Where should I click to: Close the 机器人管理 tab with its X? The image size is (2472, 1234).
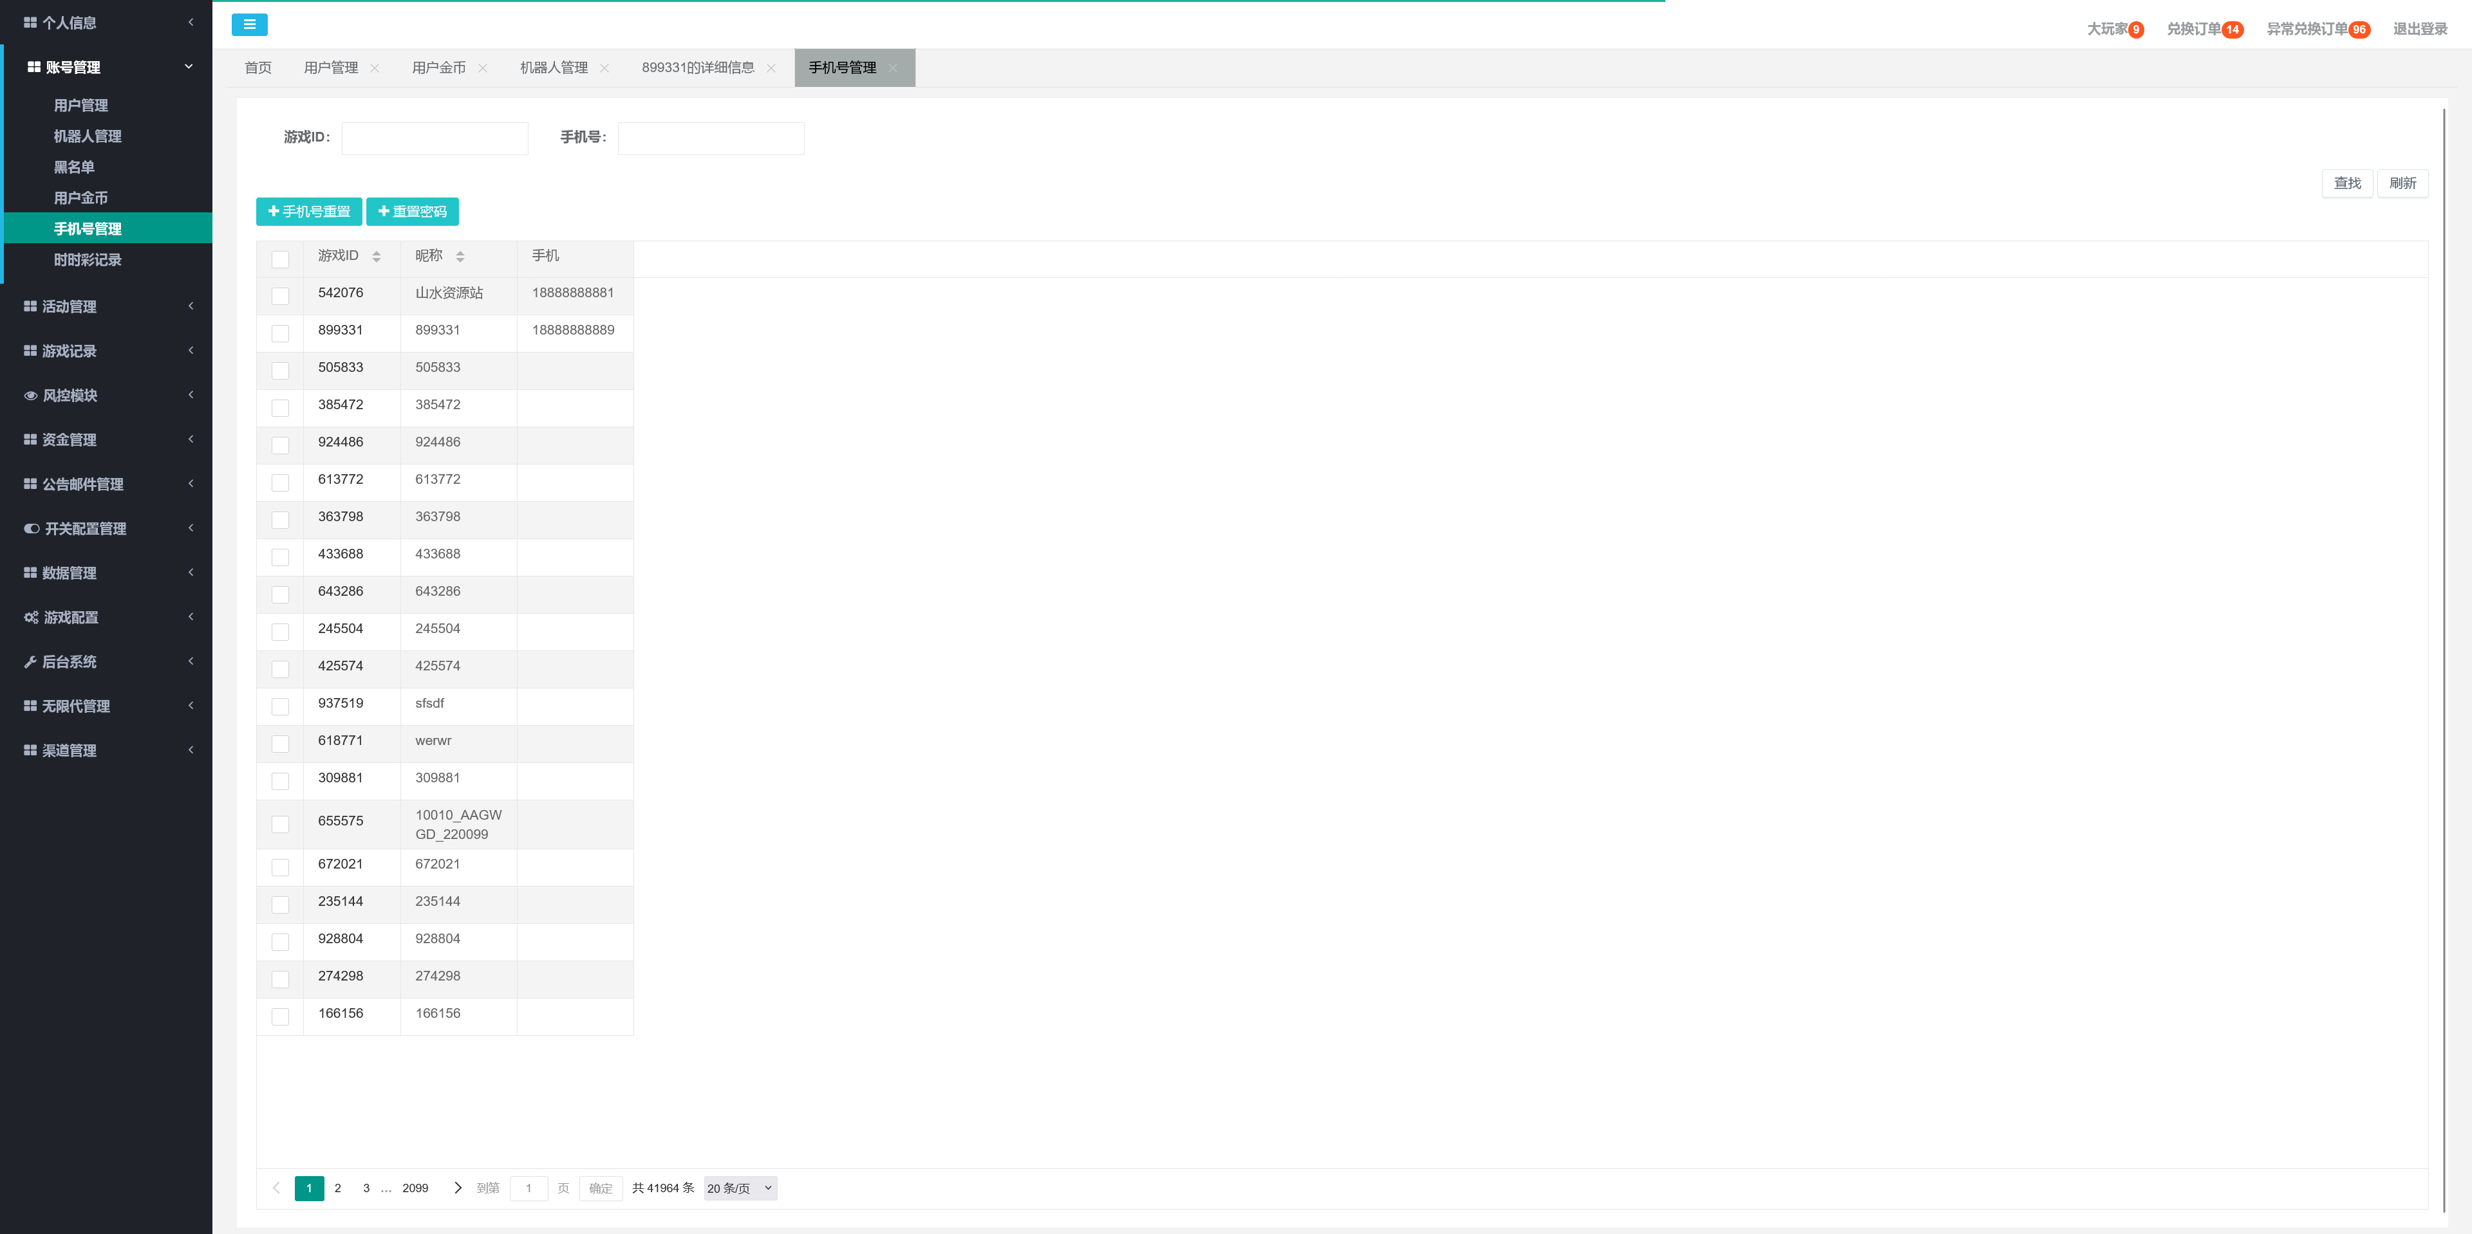coord(604,68)
